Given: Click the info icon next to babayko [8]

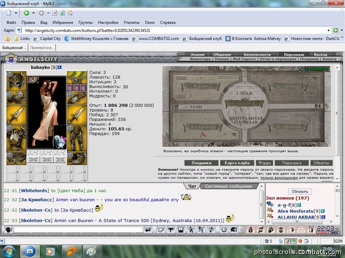Looking at the screenshot, I should tap(60, 67).
